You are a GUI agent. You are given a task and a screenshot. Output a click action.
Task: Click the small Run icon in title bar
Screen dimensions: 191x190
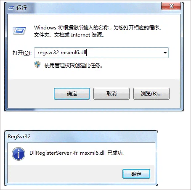click(11, 8)
